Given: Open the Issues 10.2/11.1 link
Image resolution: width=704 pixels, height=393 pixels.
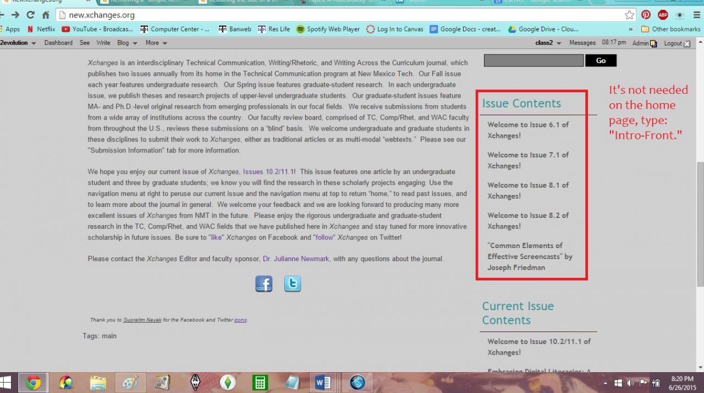Looking at the screenshot, I should point(268,172).
